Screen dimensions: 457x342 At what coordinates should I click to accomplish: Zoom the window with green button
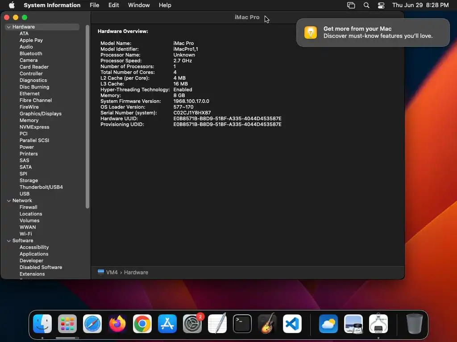(x=25, y=17)
